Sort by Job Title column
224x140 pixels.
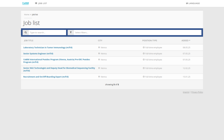point(29,41)
